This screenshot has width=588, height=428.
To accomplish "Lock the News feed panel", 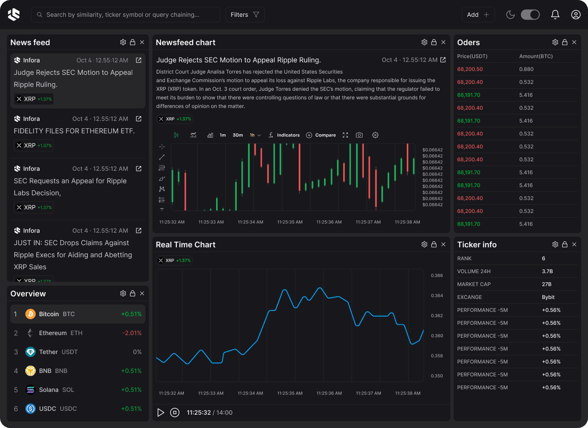I will 133,42.
